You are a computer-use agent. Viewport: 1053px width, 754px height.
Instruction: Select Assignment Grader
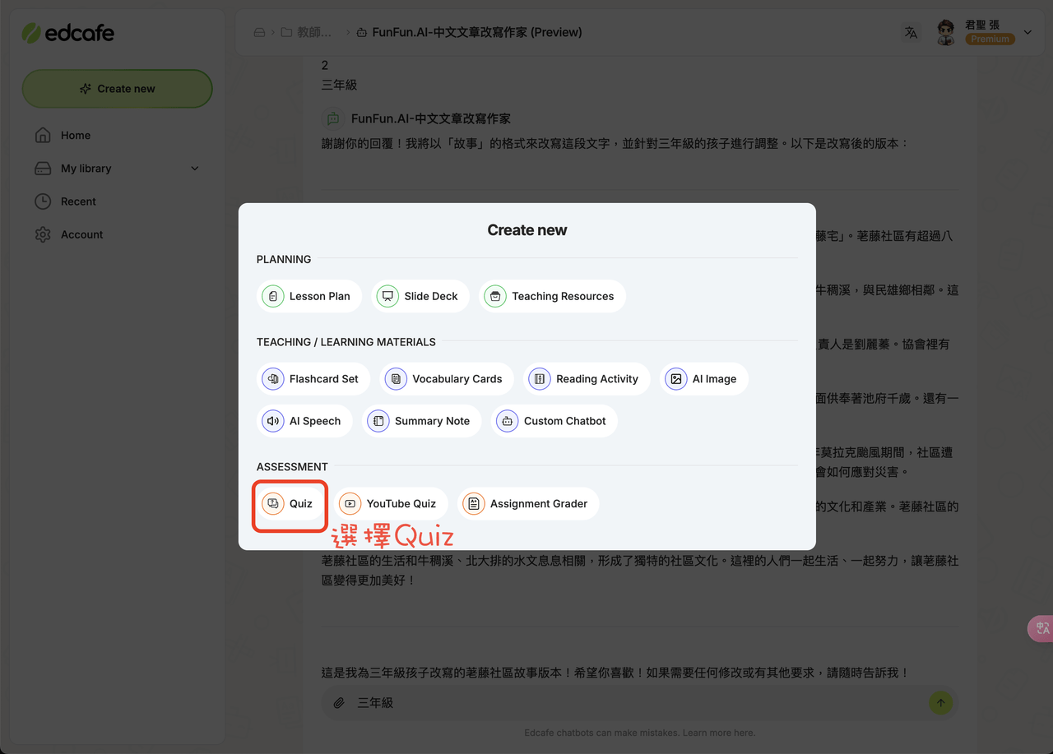pyautogui.click(x=528, y=504)
